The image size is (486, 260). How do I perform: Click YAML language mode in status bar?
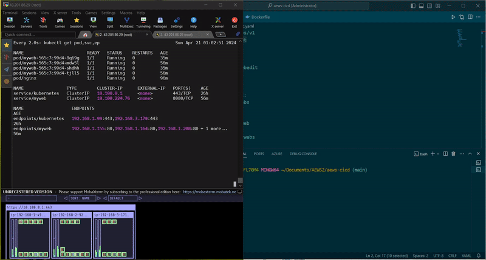pos(467,256)
